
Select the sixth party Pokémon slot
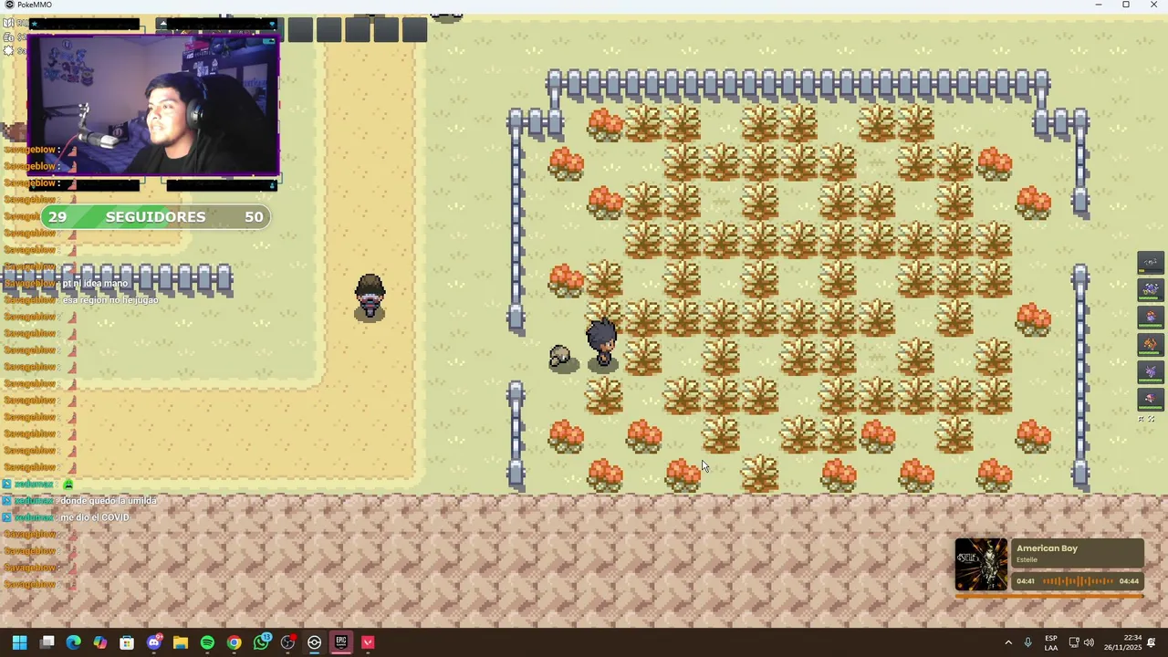click(1150, 398)
